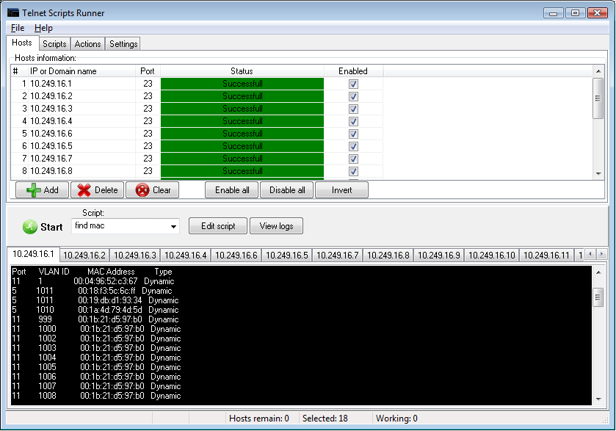Open the File menu
616x431 pixels.
17,28
